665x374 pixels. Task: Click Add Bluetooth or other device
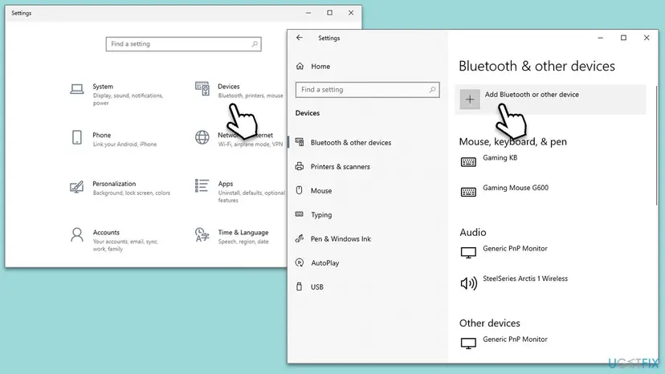coord(550,100)
